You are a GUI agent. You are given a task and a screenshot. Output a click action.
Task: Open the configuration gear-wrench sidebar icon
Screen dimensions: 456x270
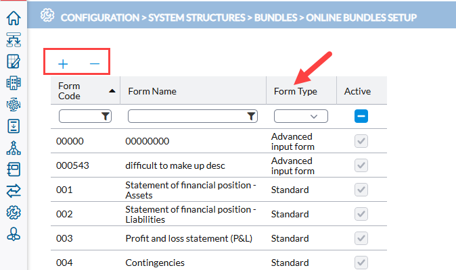(14, 213)
